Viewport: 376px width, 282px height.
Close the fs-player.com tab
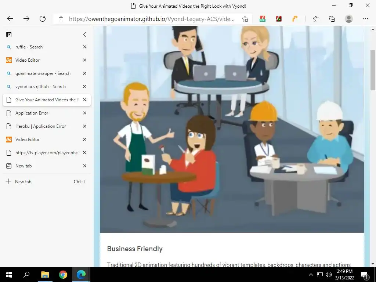[84, 152]
